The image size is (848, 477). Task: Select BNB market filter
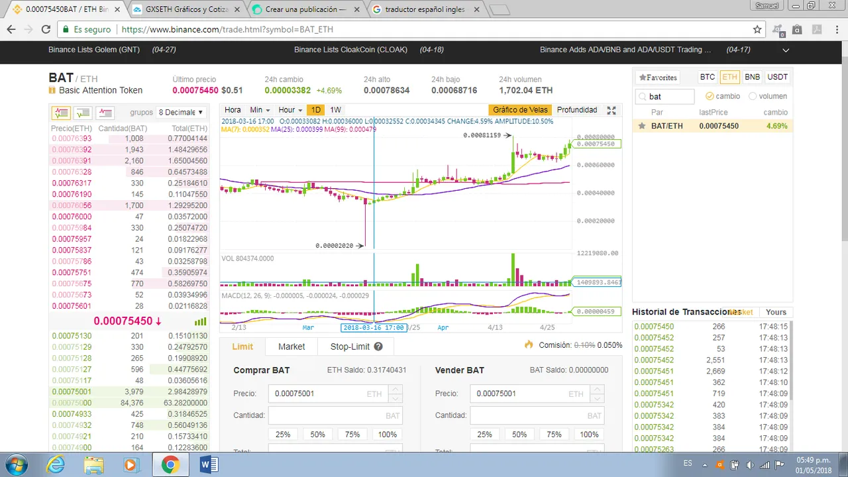click(x=752, y=77)
